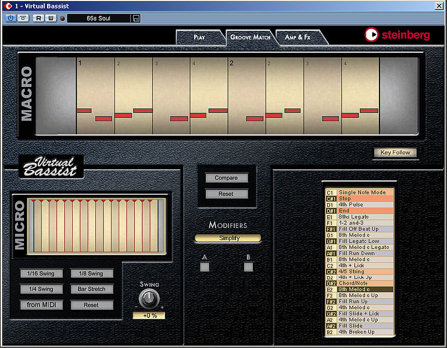Select E1 8ths Legato style
447x348 pixels.
(359, 217)
